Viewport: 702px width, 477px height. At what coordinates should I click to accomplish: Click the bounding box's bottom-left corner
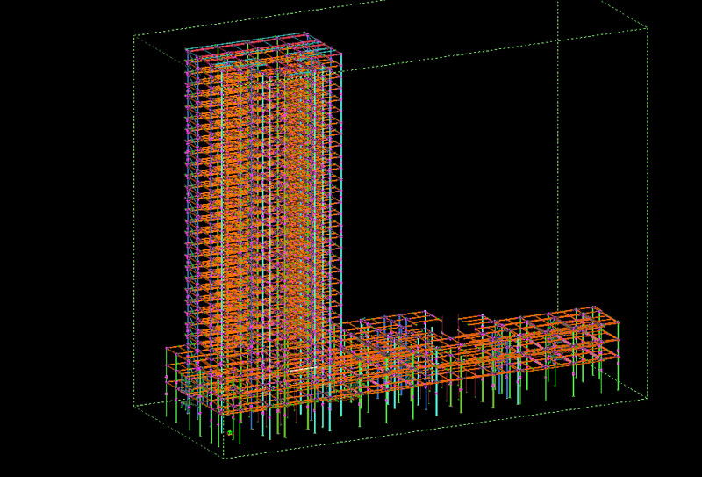click(134, 406)
